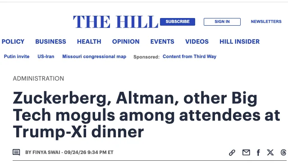Open the Videos section

197,41
